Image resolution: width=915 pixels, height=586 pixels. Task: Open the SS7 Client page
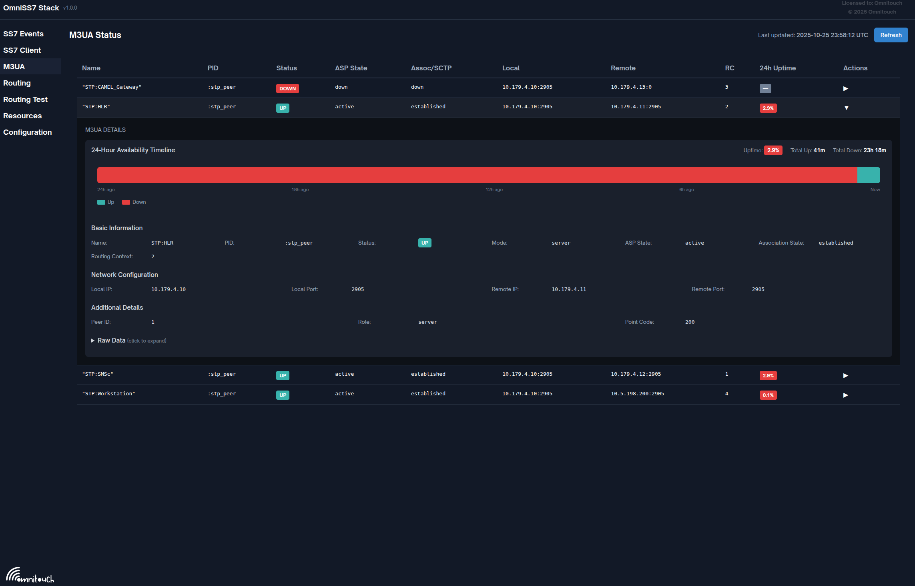pyautogui.click(x=22, y=50)
